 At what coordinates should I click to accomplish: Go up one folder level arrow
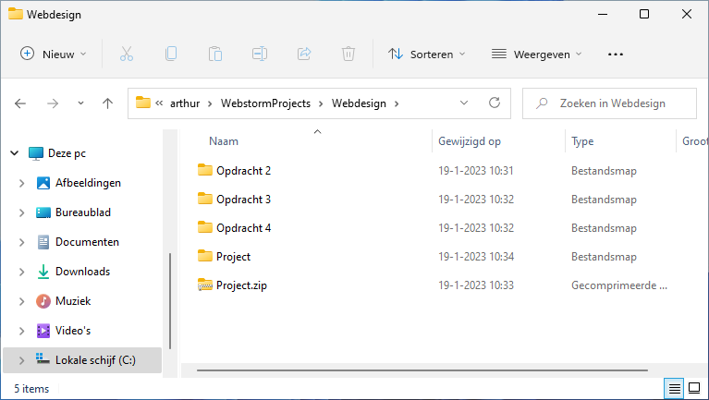point(107,103)
